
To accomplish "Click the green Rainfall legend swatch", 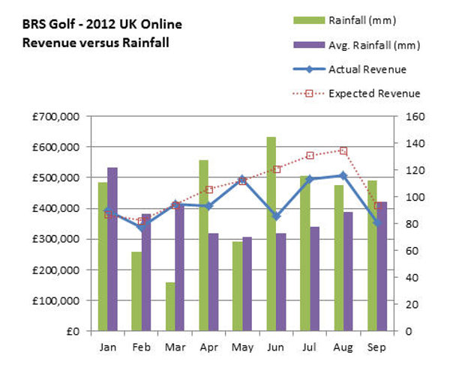I will 307,20.
